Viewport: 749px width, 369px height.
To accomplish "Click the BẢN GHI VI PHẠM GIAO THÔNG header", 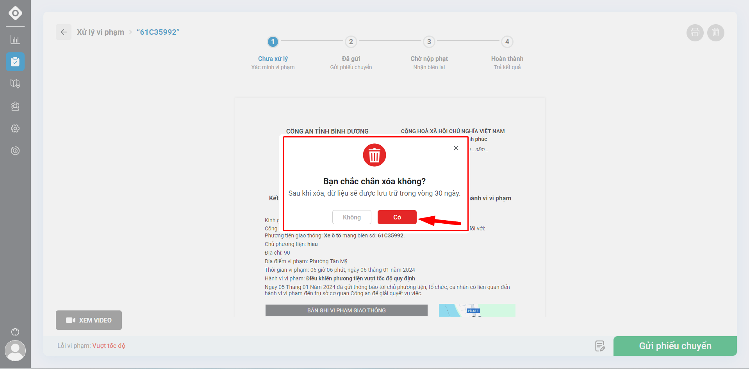I will pos(346,310).
